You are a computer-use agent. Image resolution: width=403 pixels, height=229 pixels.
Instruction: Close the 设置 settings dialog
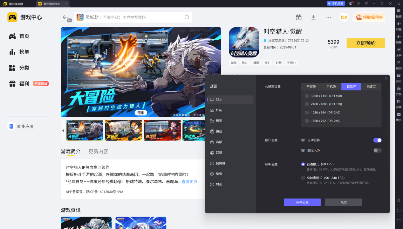[386, 78]
